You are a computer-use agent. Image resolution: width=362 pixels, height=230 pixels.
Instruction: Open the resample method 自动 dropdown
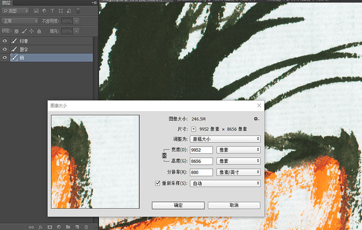(225, 184)
